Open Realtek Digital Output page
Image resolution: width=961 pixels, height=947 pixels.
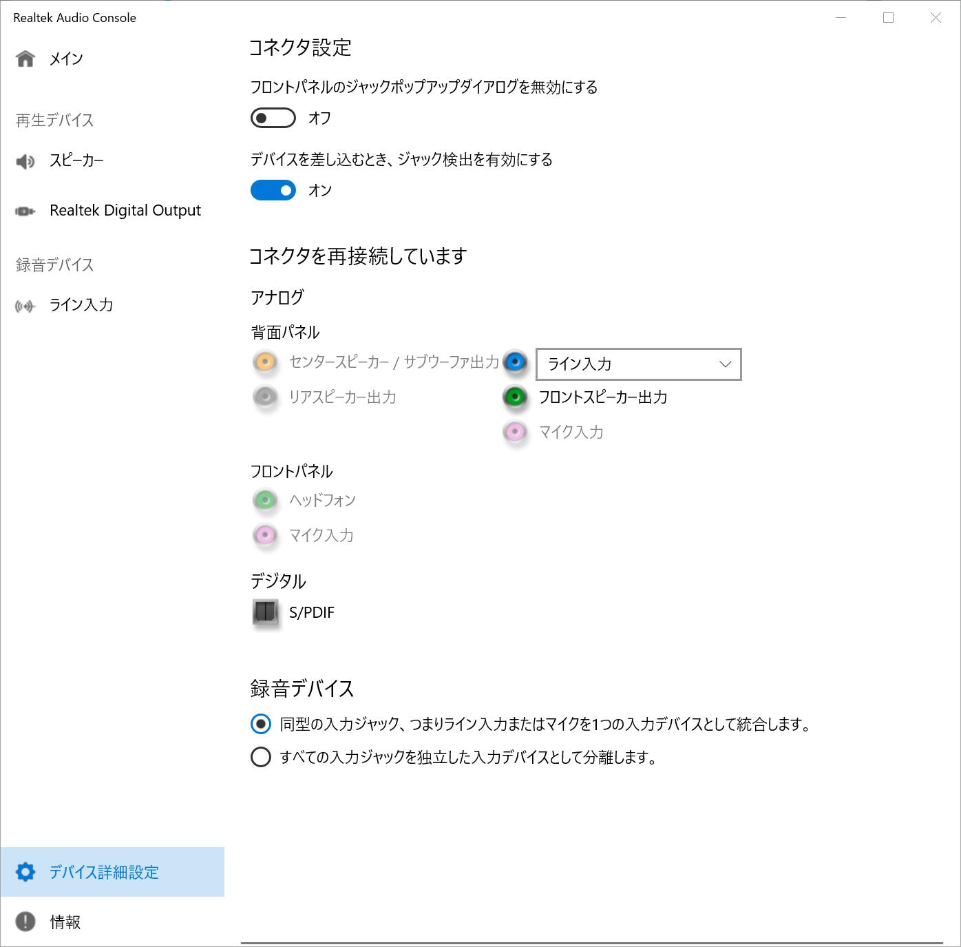[112, 211]
